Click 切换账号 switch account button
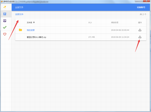The height and width of the screenshot is (112, 151). 141,7
